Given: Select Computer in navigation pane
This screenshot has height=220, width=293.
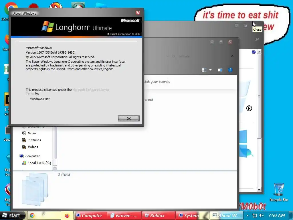Looking at the screenshot, I should click(x=33, y=156).
